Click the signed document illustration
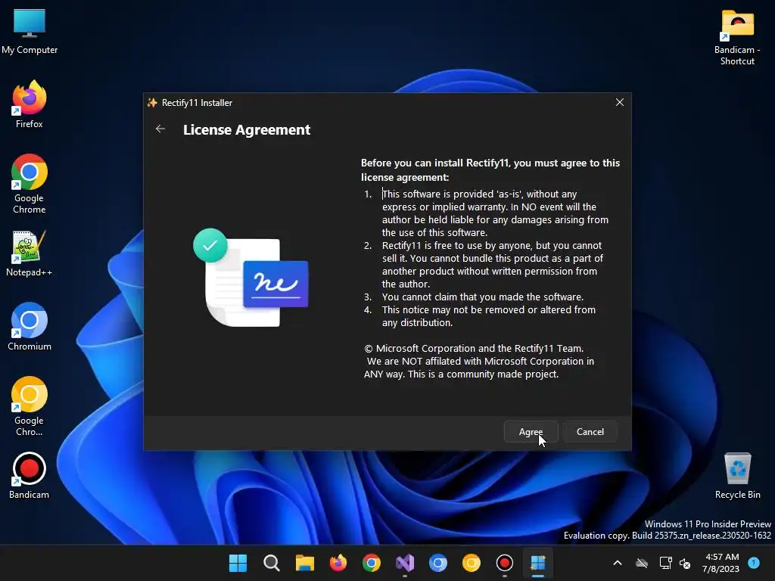This screenshot has height=581, width=775. [x=251, y=277]
